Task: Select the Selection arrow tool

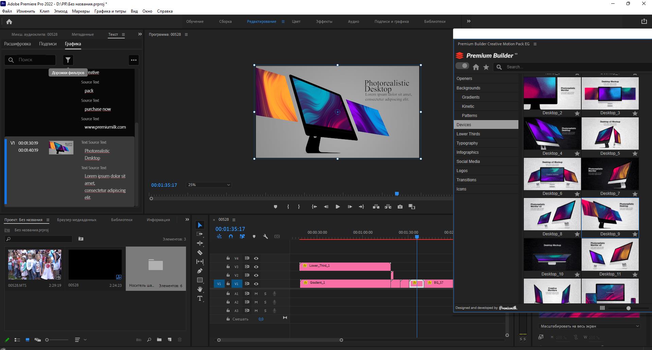Action: [200, 225]
